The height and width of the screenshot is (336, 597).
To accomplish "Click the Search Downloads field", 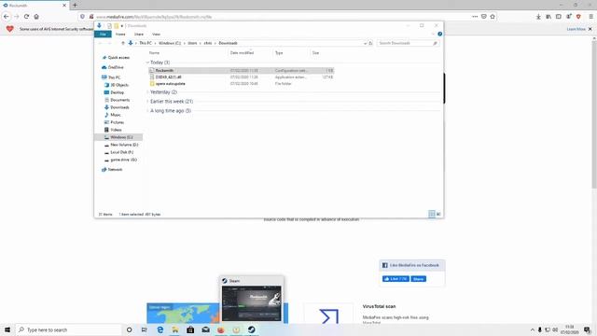I will click(x=408, y=43).
